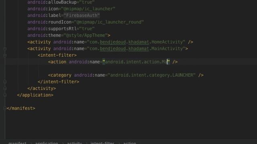Select the activity breadcrumb
This screenshot has height=144, width=257.
[x=74, y=143]
